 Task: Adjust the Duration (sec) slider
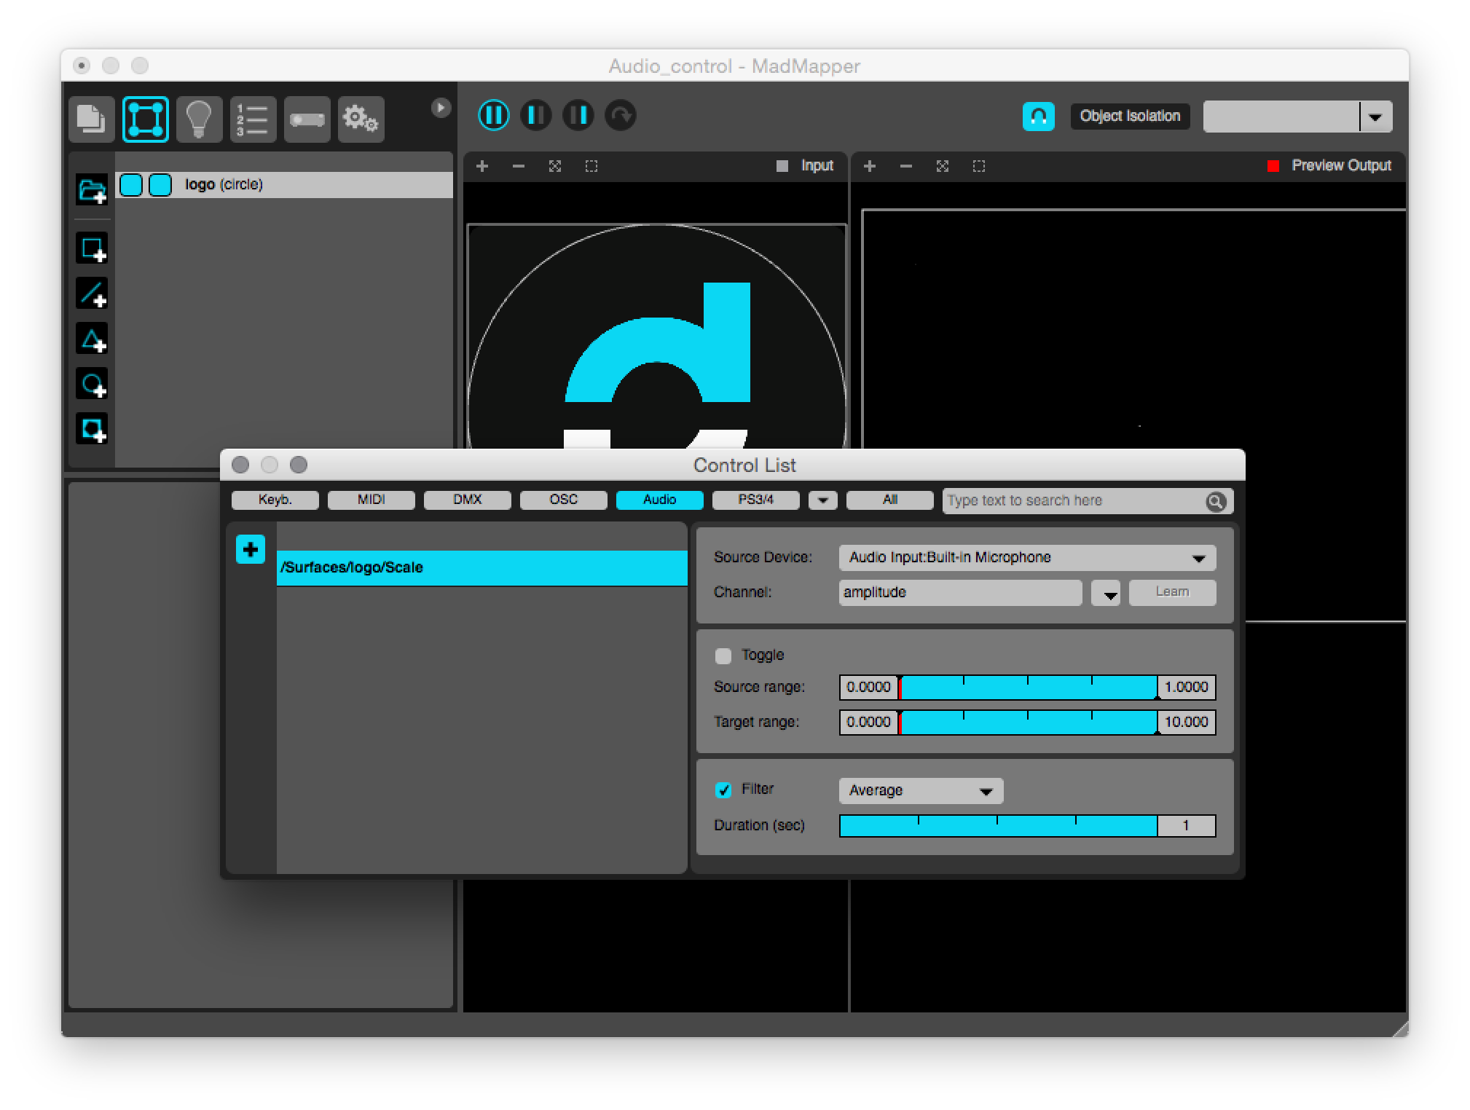(998, 826)
